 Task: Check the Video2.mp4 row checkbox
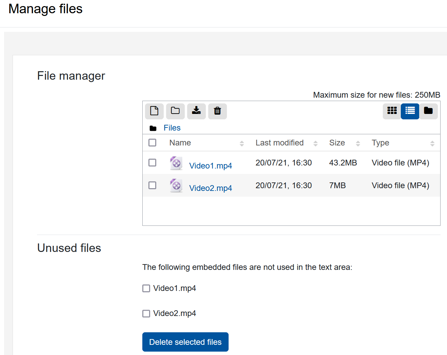(x=152, y=185)
